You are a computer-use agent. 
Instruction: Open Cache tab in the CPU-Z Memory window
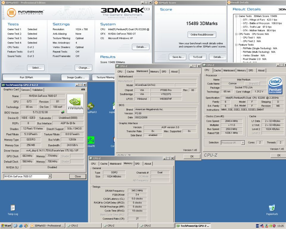pyautogui.click(x=104, y=164)
